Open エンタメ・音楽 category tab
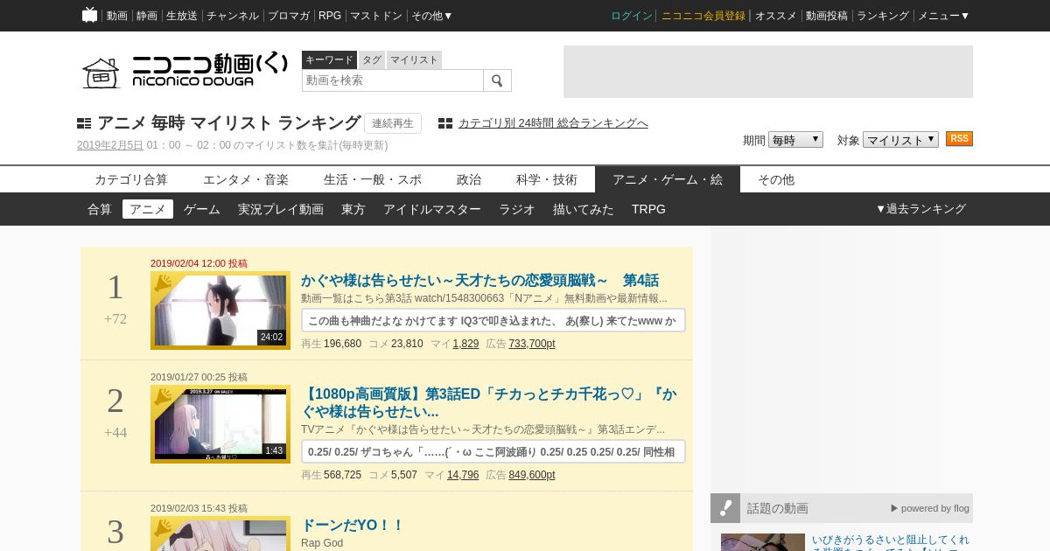Viewport: 1050px width, 551px height. (246, 179)
